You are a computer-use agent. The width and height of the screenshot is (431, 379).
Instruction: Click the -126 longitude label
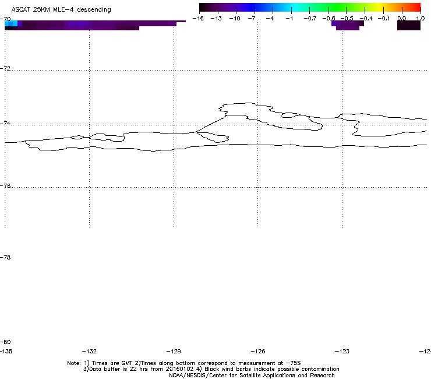(258, 351)
